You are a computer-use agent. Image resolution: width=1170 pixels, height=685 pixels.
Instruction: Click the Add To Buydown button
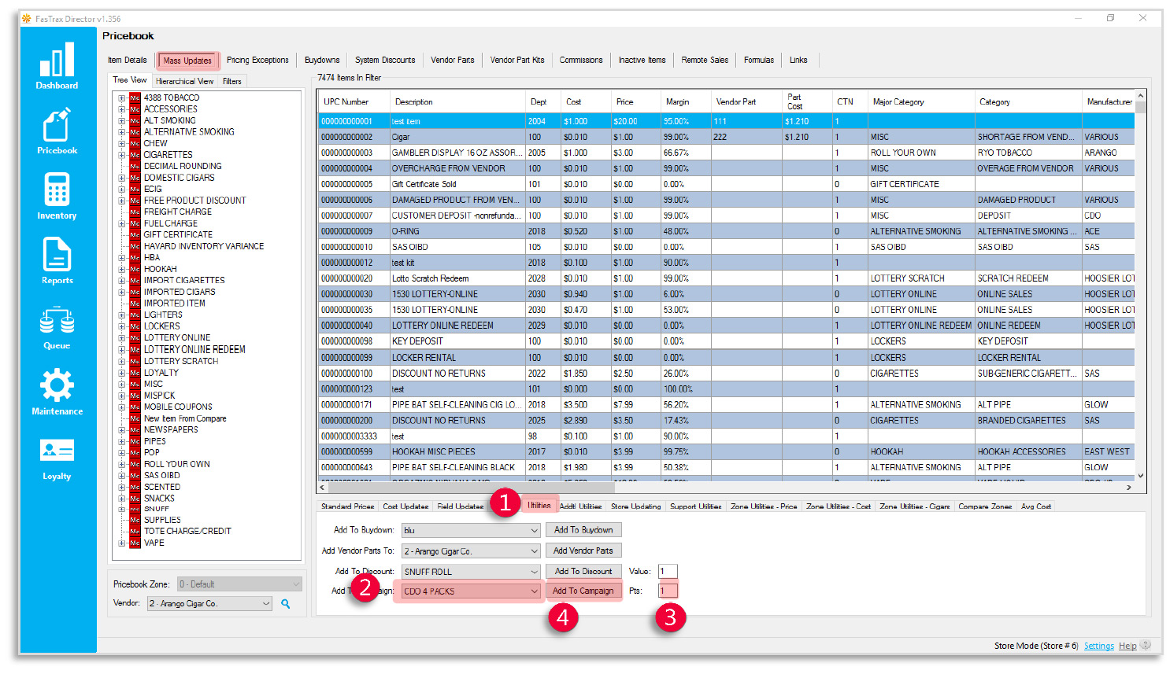point(583,530)
